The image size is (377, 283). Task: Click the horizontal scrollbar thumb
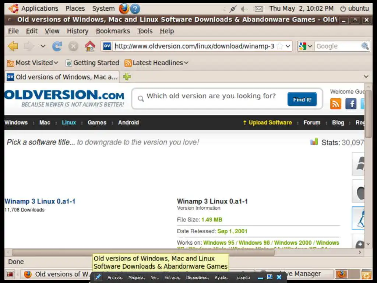click(143, 252)
